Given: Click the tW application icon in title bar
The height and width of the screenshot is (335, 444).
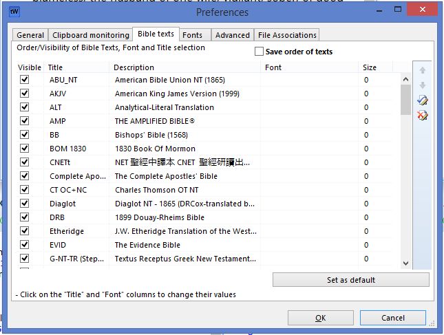Looking at the screenshot, I should [14, 12].
